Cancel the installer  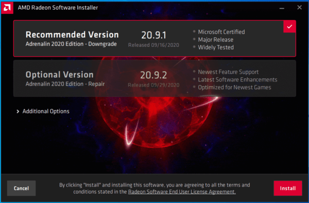pyautogui.click(x=21, y=188)
